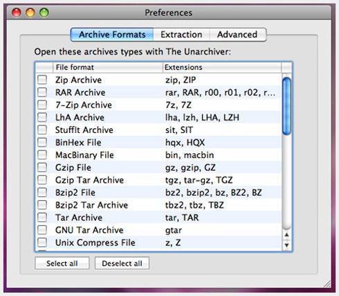Click the 'z, Z' extensions cell

point(173,243)
